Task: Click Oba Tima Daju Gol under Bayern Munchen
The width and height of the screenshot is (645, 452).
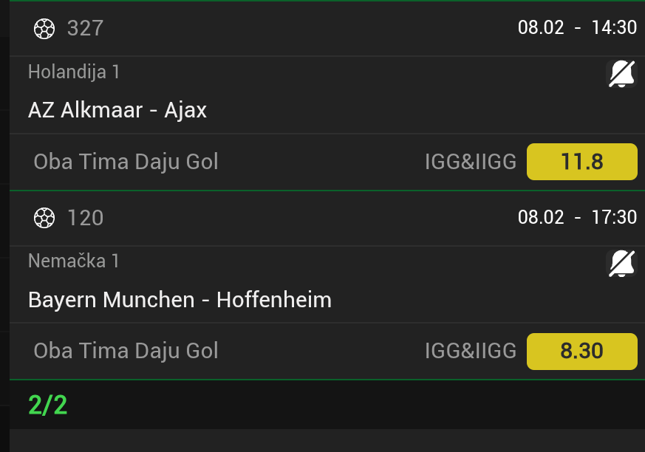Action: (126, 351)
